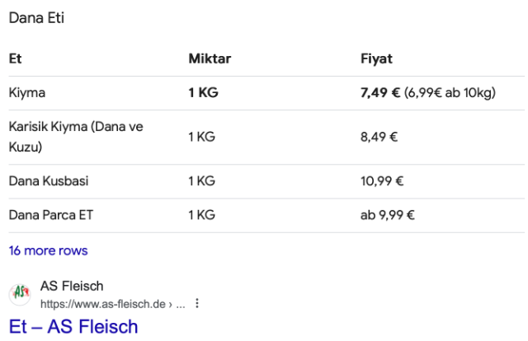The width and height of the screenshot is (528, 341).
Task: Click the 8,49 € price cell
Action: 379,137
